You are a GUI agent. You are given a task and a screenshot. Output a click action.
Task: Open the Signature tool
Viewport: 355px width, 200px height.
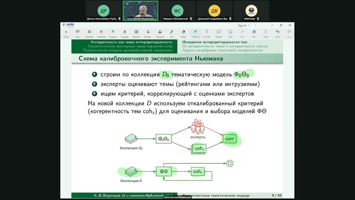(x=160, y=34)
